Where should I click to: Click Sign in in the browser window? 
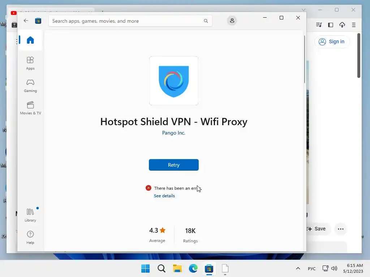(x=332, y=42)
